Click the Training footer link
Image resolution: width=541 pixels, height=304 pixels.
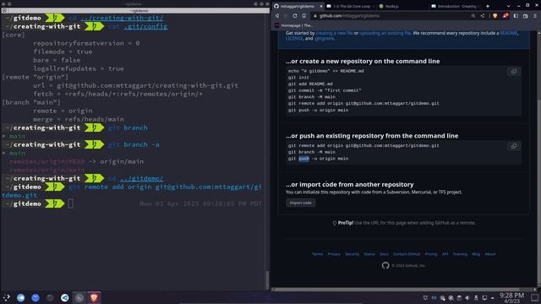coord(460,254)
